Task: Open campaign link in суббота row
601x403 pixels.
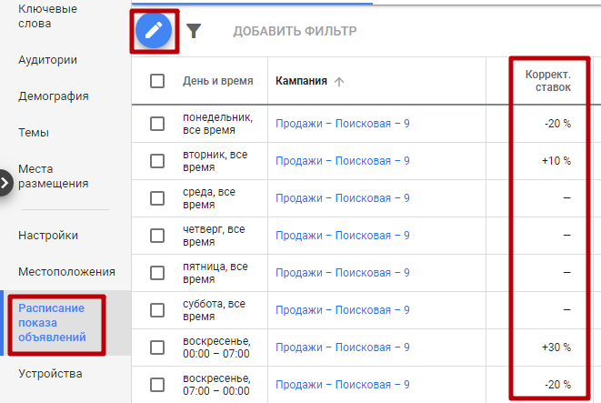Action: (x=343, y=310)
